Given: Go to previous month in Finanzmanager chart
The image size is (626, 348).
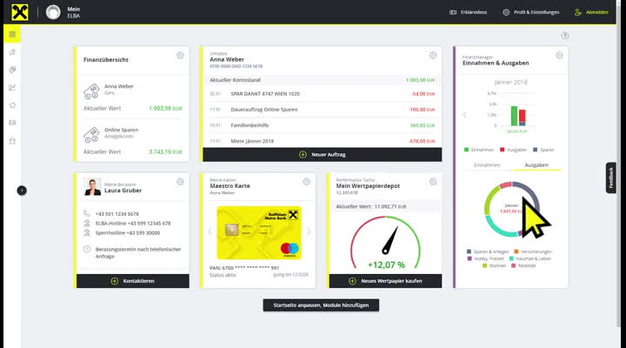Looking at the screenshot, I should [x=464, y=114].
